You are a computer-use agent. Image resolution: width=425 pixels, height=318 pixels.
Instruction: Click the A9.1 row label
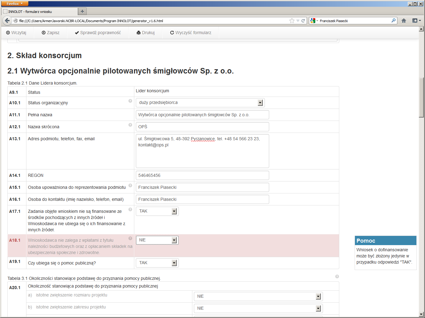click(14, 92)
